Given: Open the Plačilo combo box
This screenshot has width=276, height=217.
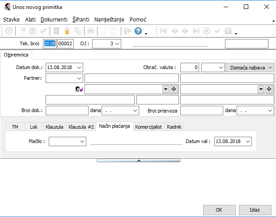Looking at the screenshot, I should [x=82, y=141].
